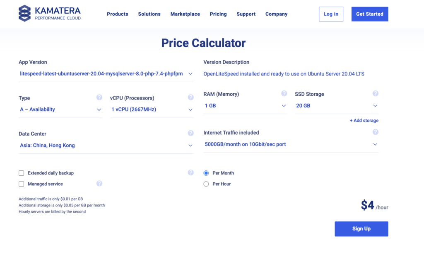Viewport: 424px width, 262px height.
Task: Select Per Hour billing option
Action: [206, 184]
